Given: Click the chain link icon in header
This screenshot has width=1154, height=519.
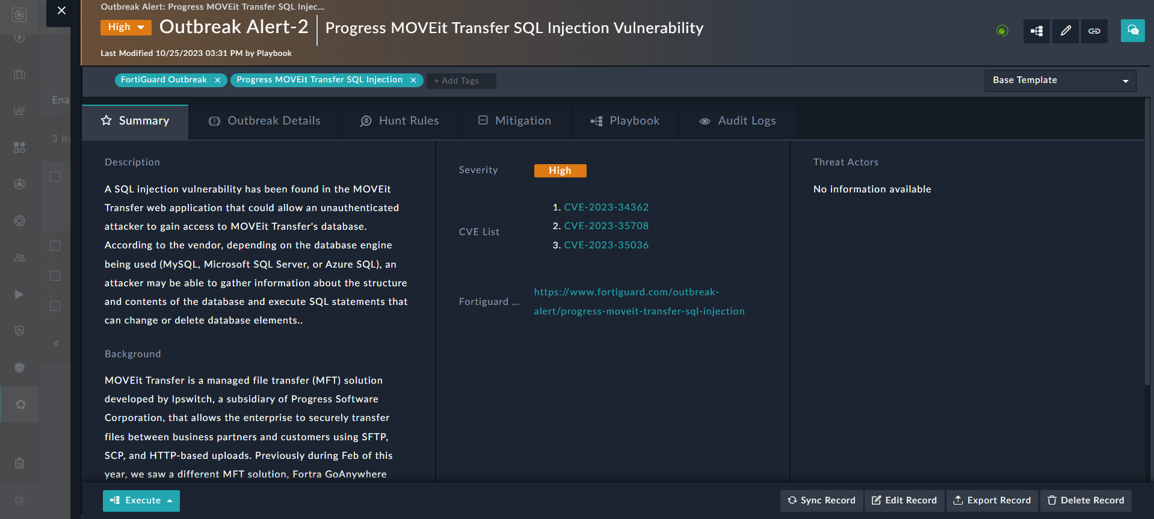Looking at the screenshot, I should [x=1094, y=31].
